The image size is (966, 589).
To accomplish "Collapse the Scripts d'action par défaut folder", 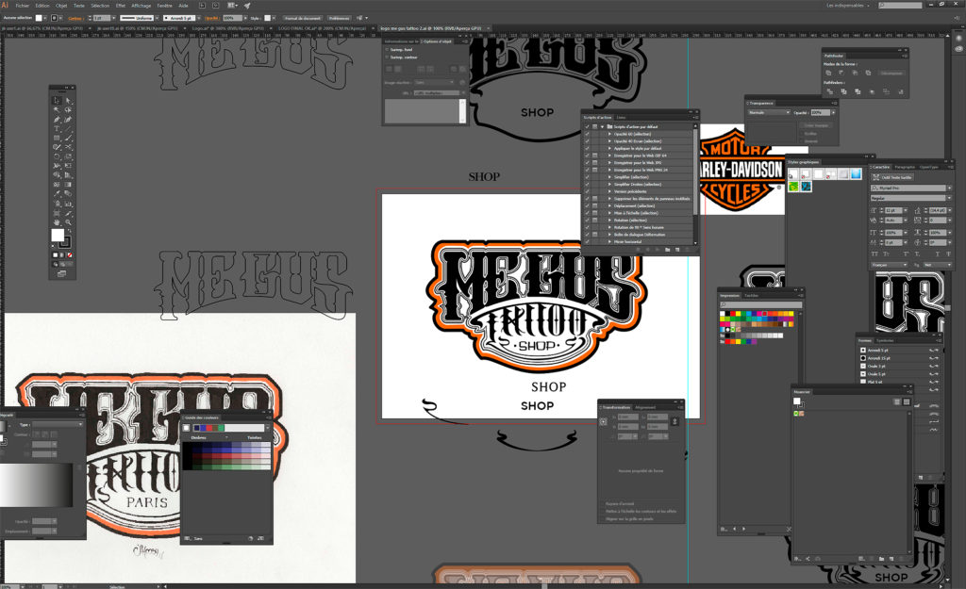I will 602,126.
